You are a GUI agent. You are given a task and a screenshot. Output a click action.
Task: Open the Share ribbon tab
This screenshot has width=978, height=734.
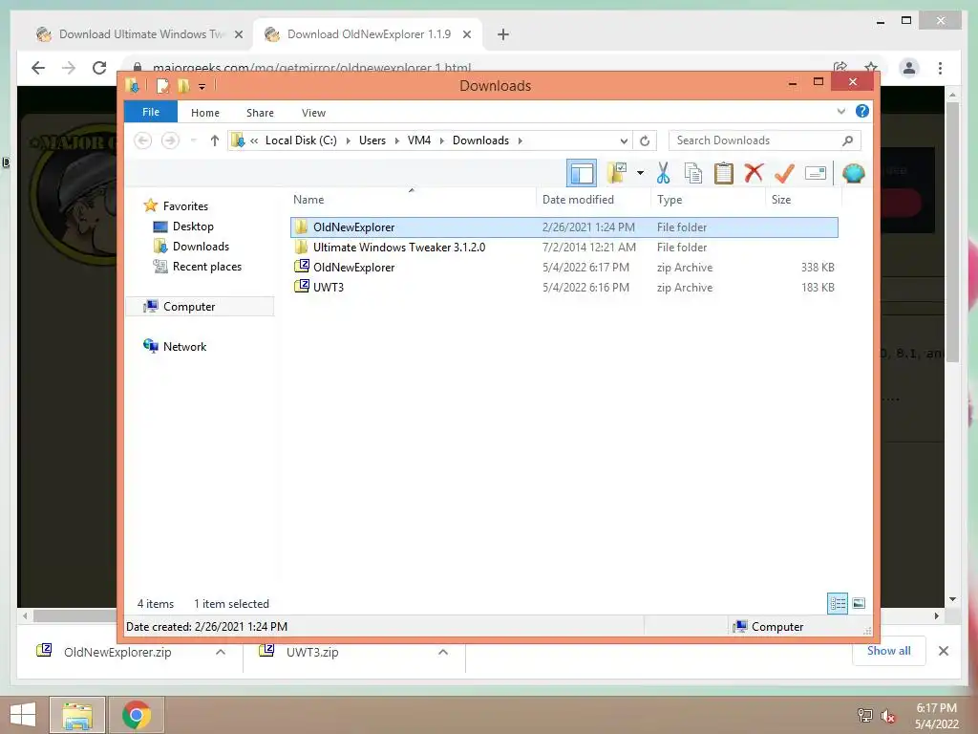260,113
